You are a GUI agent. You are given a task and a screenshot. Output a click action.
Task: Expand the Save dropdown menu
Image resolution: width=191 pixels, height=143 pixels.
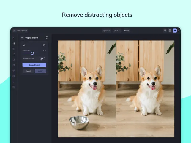point(117,31)
